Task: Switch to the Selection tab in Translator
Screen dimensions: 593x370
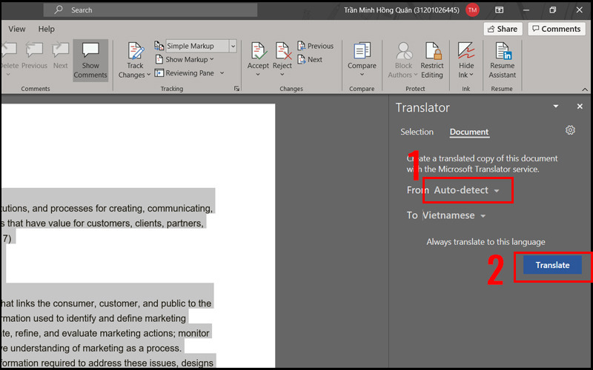Action: point(417,132)
